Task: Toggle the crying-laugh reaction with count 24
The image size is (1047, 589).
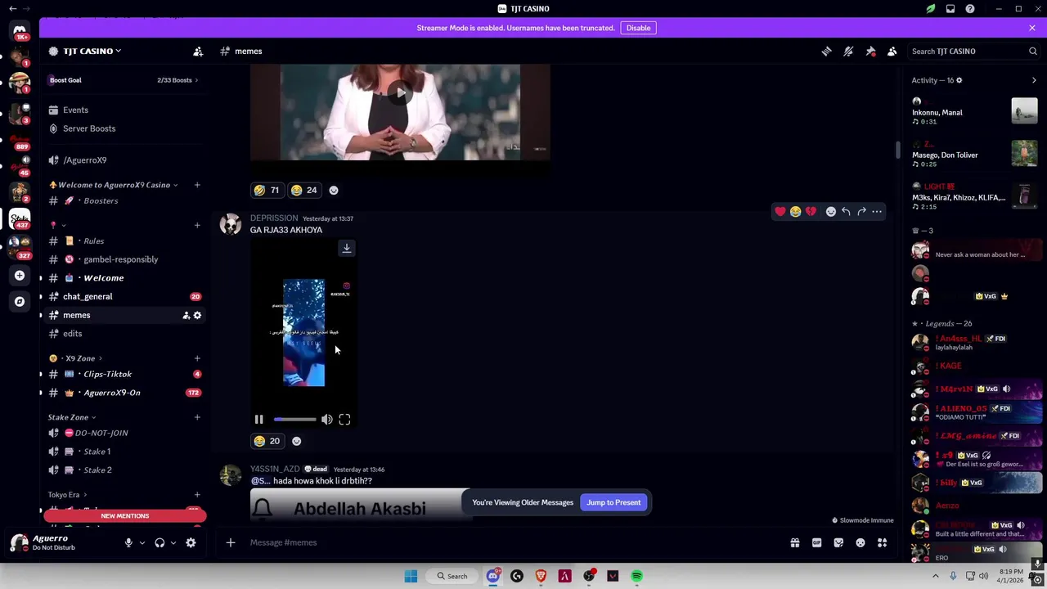Action: 303,190
